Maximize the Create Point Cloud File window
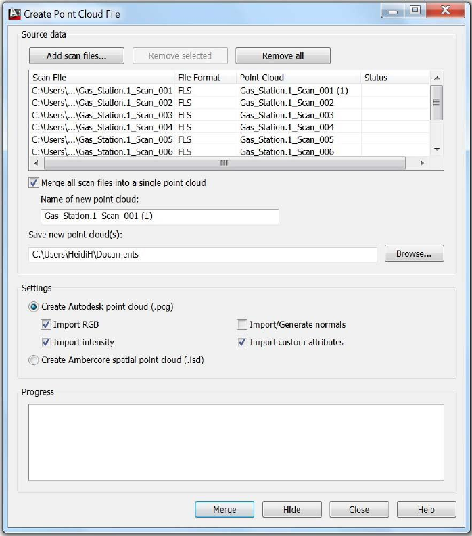472x536 pixels. [415, 10]
